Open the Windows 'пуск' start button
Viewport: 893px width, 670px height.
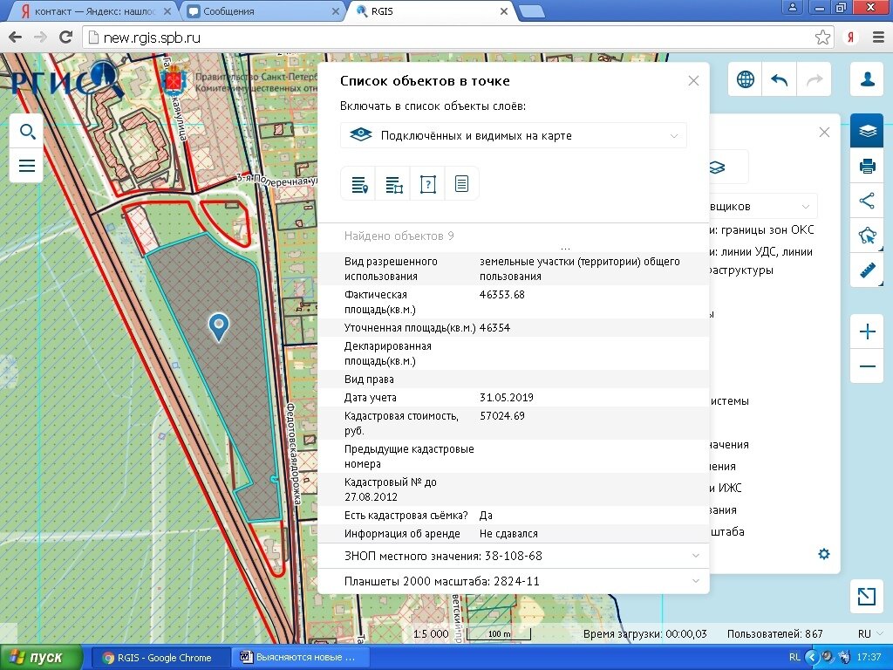click(x=42, y=658)
